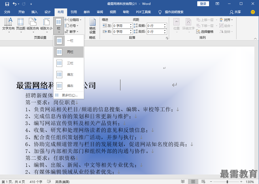Image resolution: width=259 pixels, height=184 pixels.
Task: Open the 纸张方向 orientation tool
Action: [x=33, y=25]
